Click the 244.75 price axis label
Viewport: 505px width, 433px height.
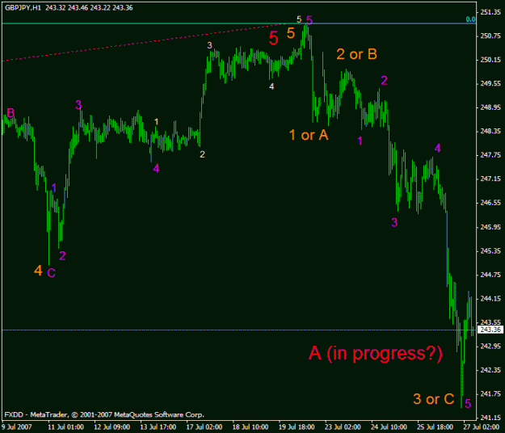(x=490, y=275)
